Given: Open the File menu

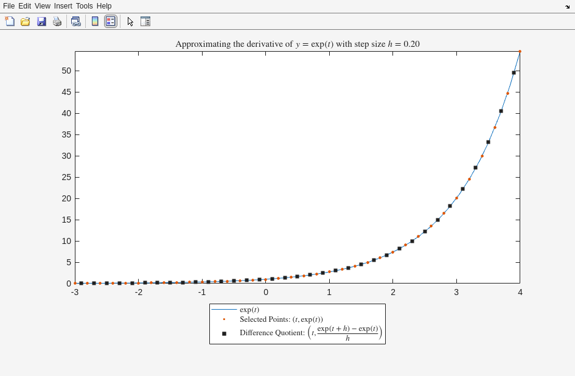Looking at the screenshot, I should tap(9, 6).
